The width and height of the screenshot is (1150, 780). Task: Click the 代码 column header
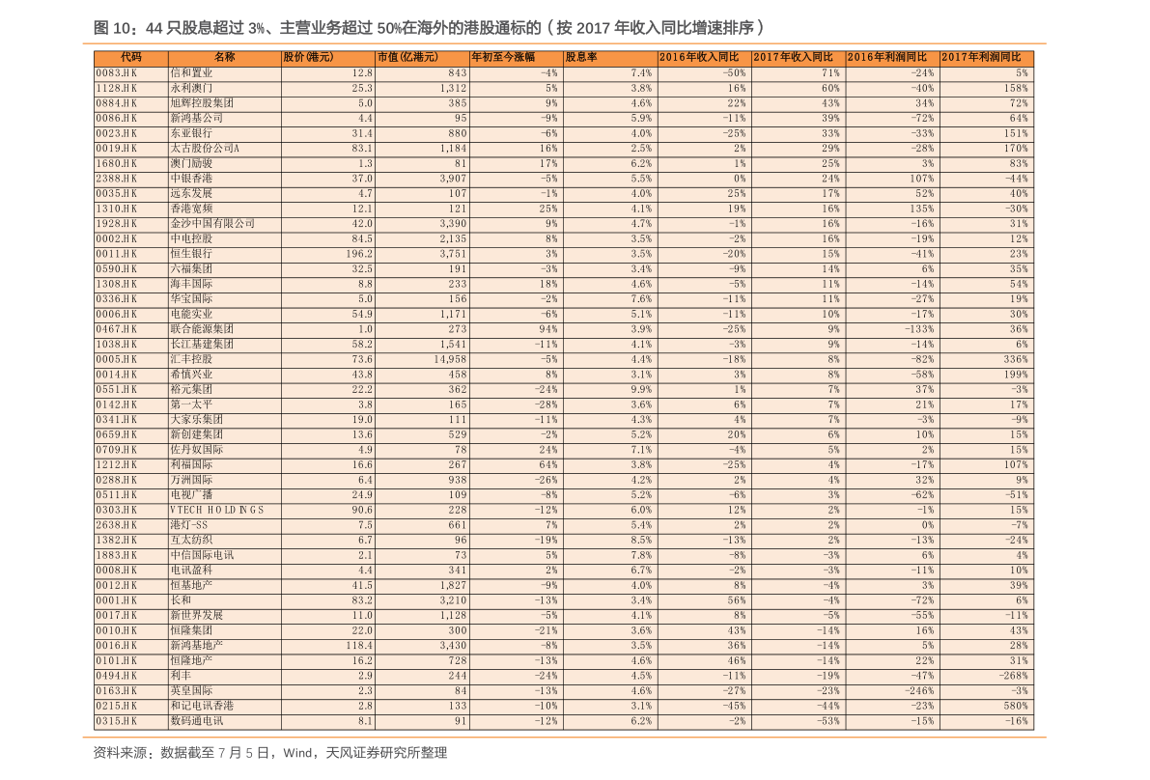pos(131,57)
